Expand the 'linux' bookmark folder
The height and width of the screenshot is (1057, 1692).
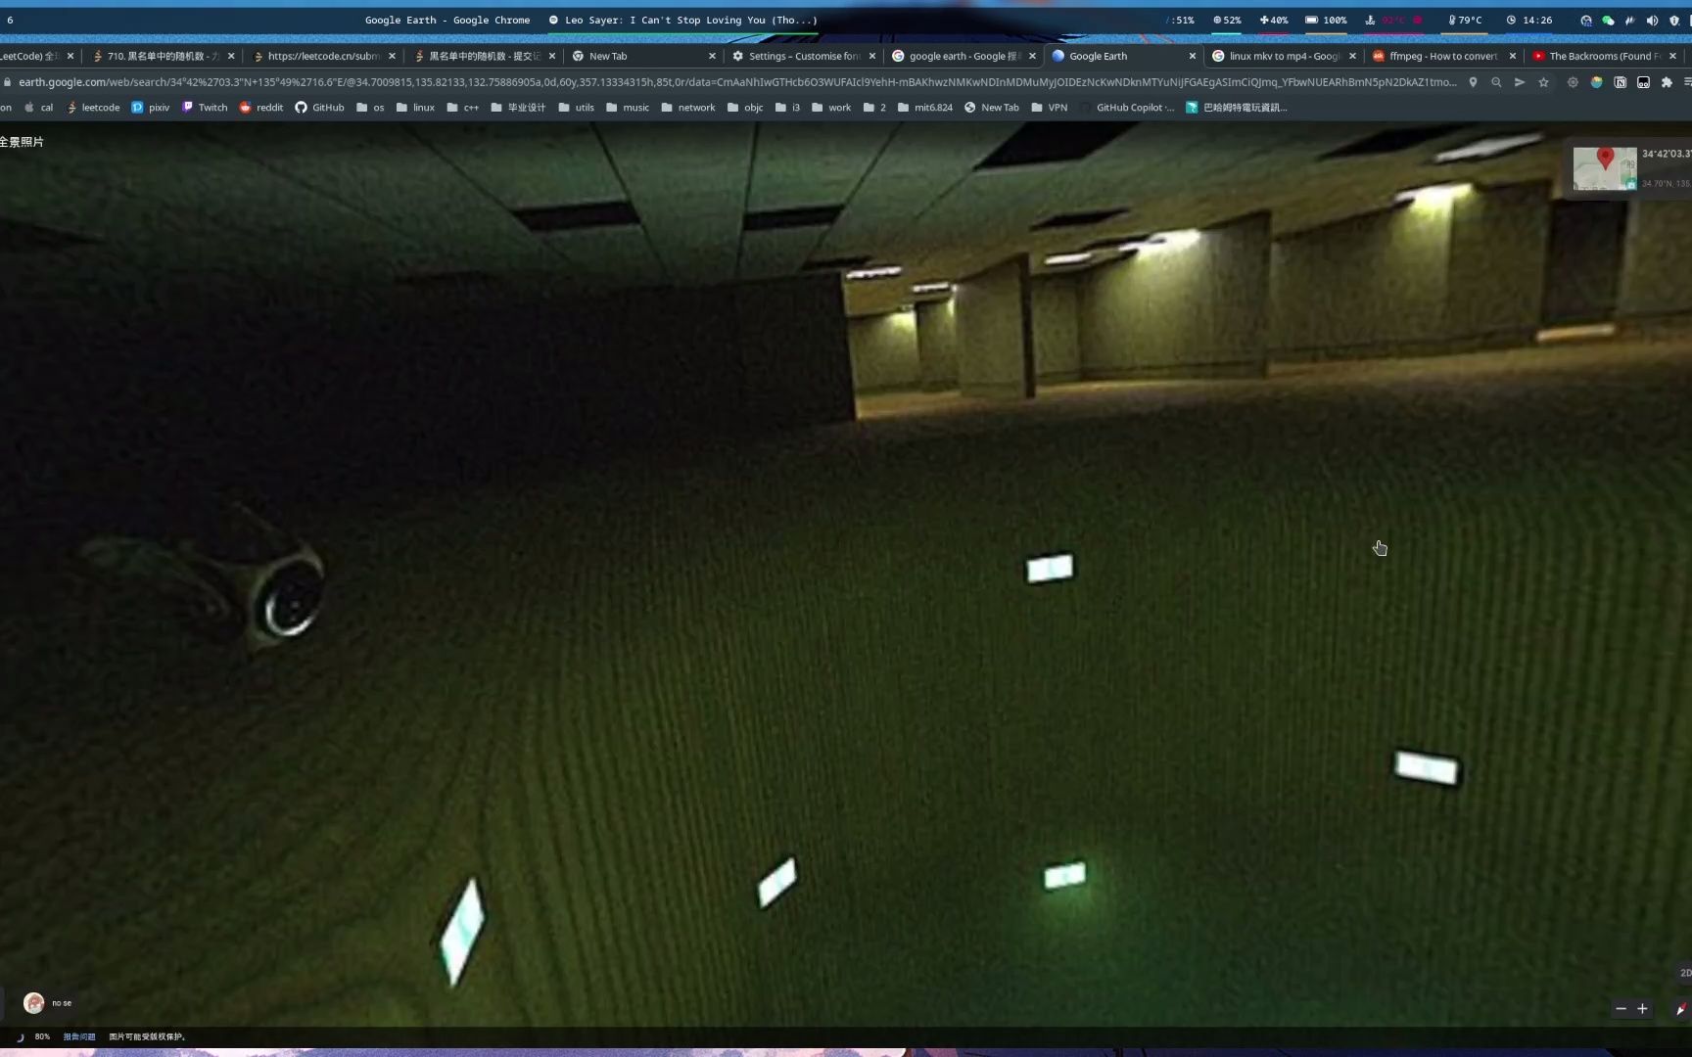[x=415, y=108]
